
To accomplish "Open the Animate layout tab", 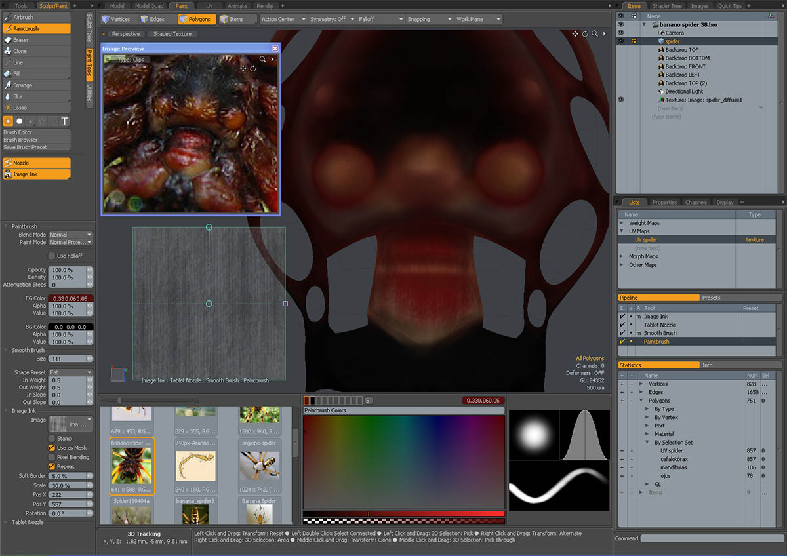I will [x=237, y=6].
